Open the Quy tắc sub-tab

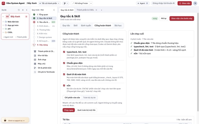pos(66,25)
